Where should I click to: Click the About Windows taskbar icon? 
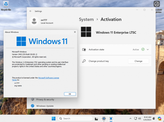pos(111,119)
